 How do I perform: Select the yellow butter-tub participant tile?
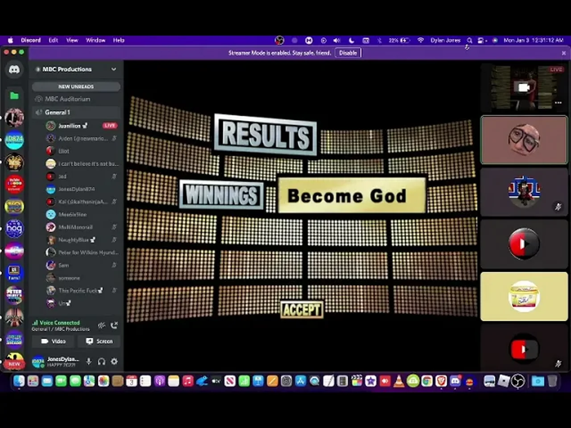524,296
